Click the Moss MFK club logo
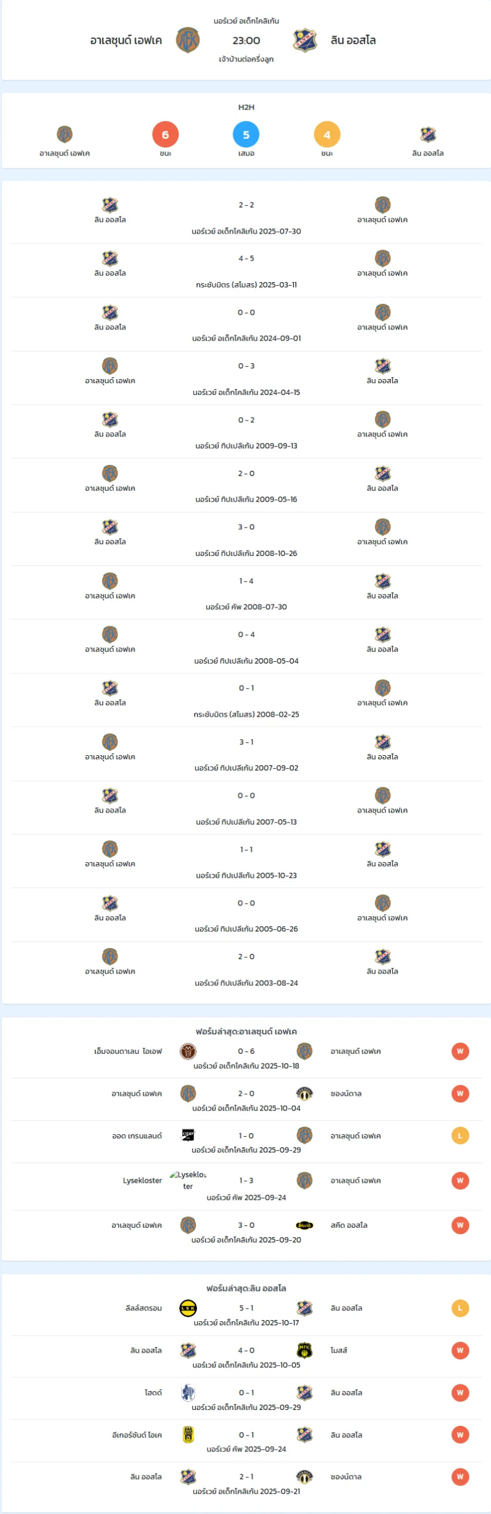491x1514 pixels. (304, 1350)
